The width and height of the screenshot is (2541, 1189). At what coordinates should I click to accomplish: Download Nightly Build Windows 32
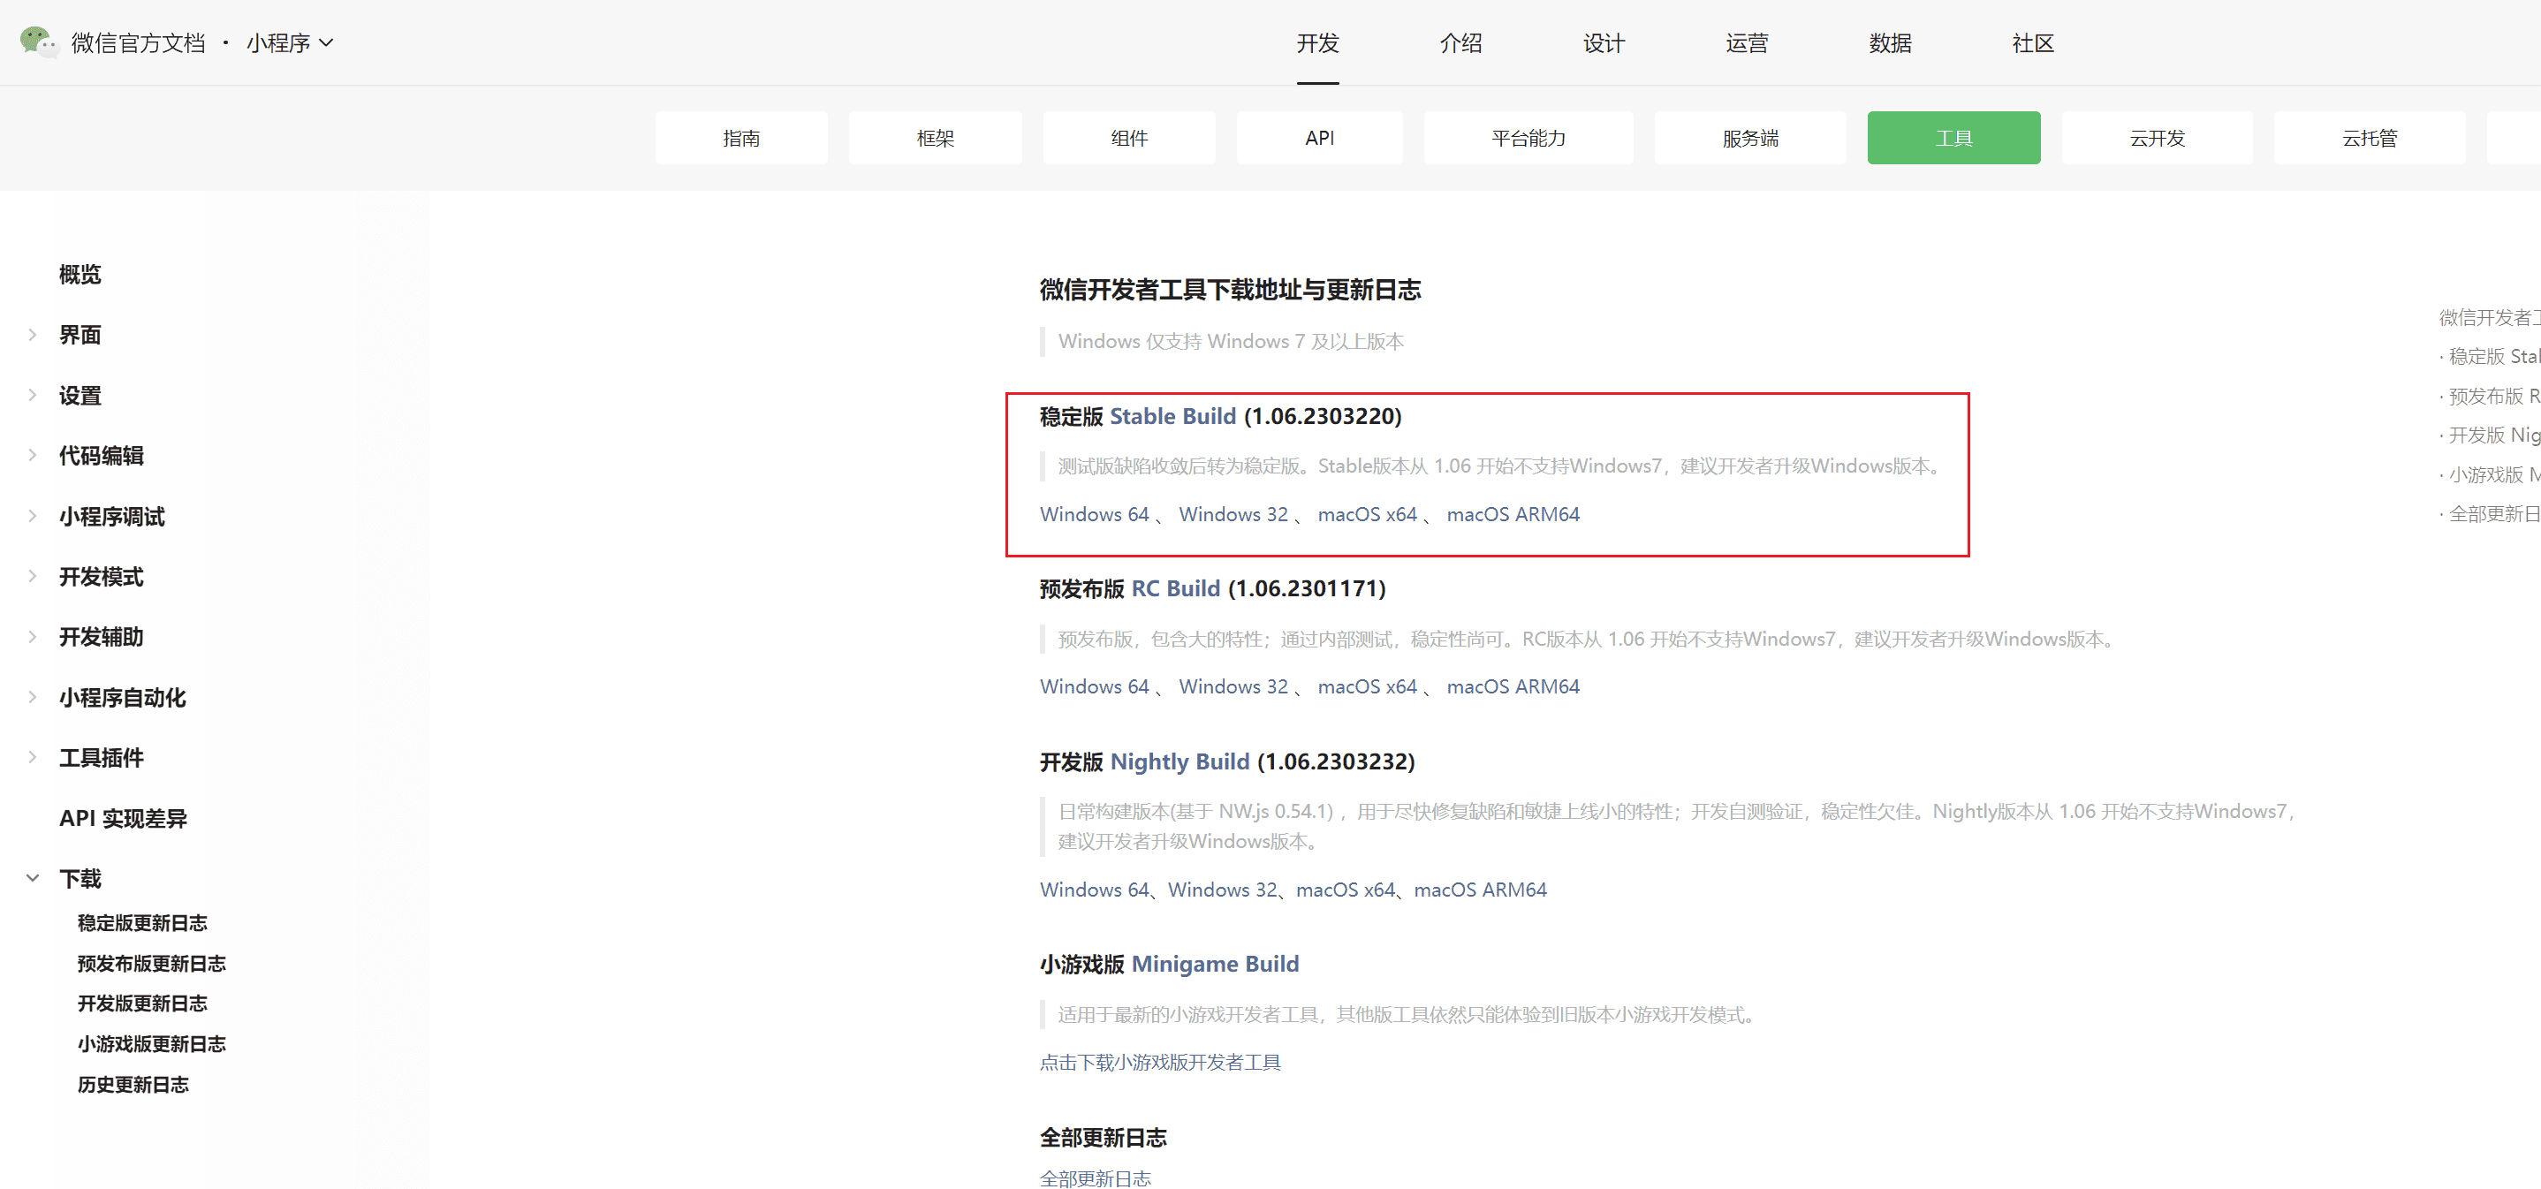point(1222,890)
